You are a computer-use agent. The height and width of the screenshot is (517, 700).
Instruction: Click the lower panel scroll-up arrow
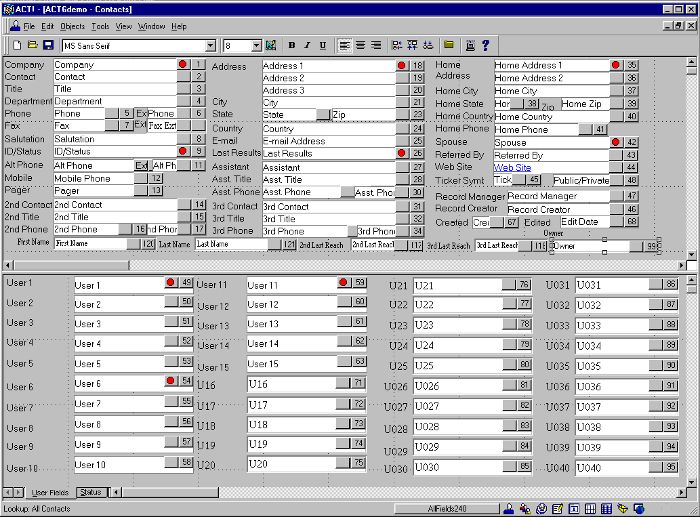(691, 281)
